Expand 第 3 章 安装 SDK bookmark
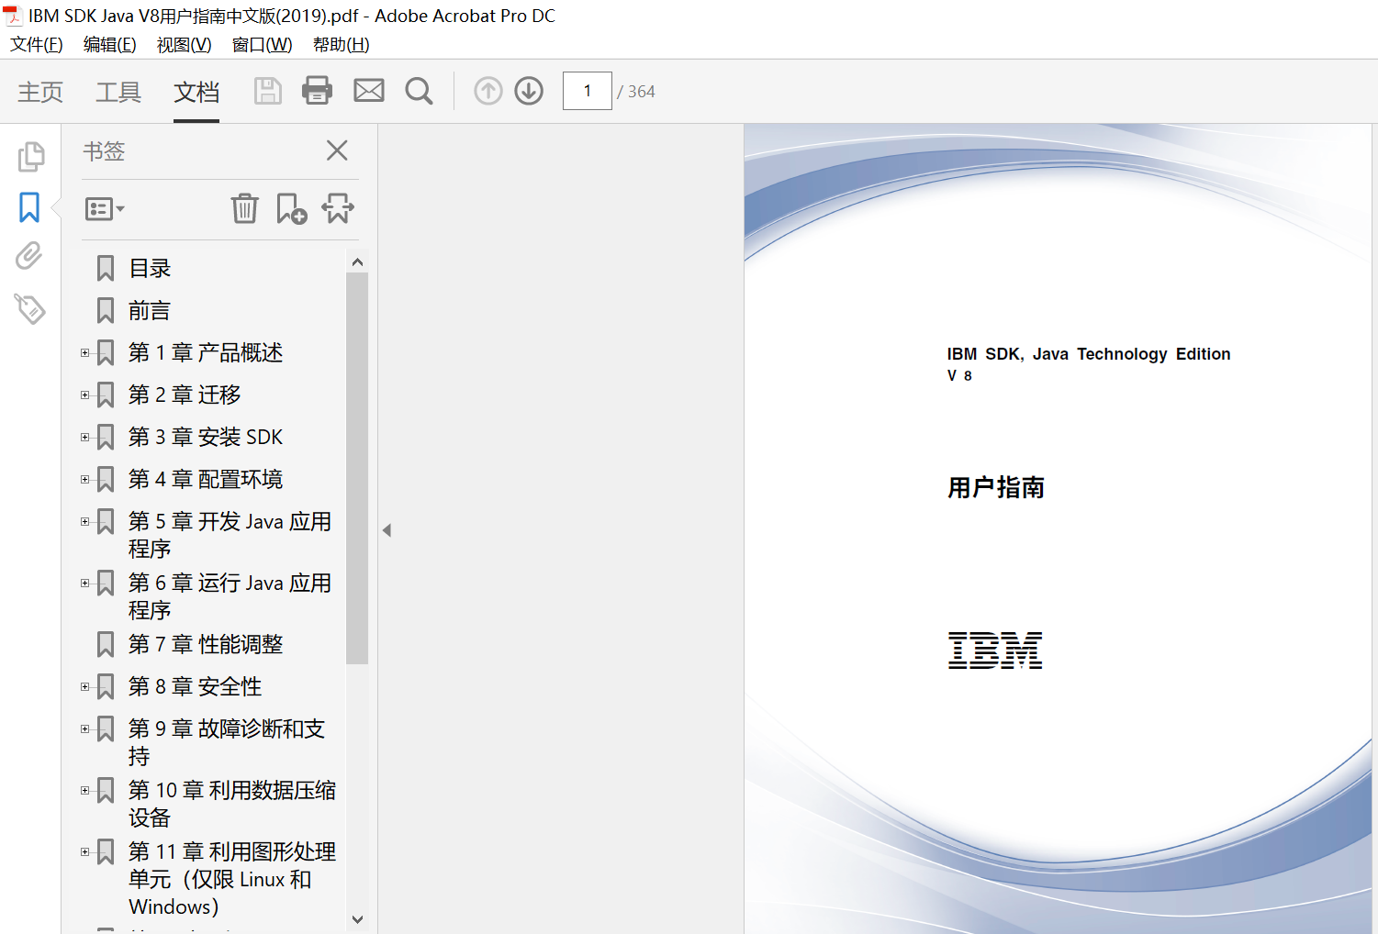Image resolution: width=1378 pixels, height=934 pixels. click(85, 437)
